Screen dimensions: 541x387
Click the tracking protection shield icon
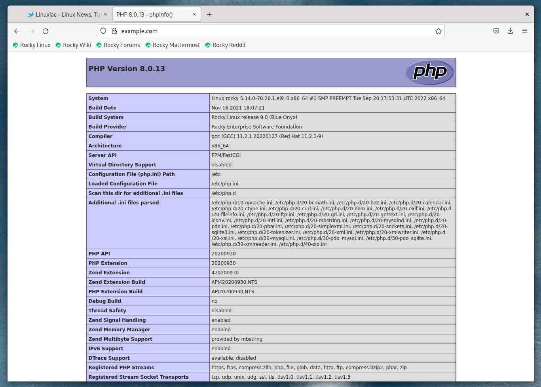[103, 31]
